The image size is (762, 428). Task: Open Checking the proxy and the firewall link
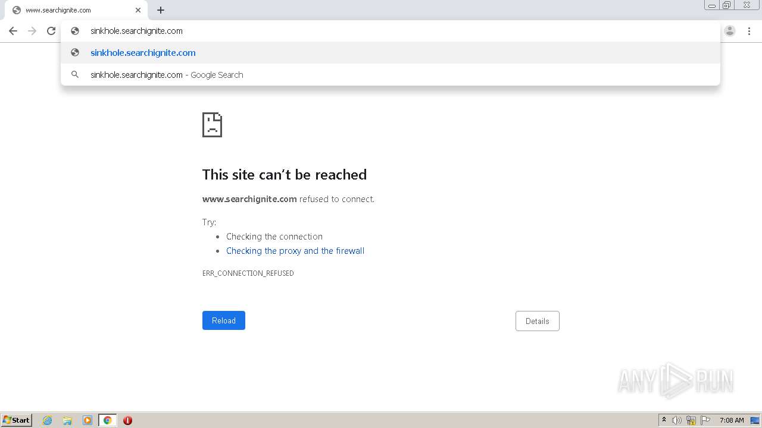(x=295, y=251)
